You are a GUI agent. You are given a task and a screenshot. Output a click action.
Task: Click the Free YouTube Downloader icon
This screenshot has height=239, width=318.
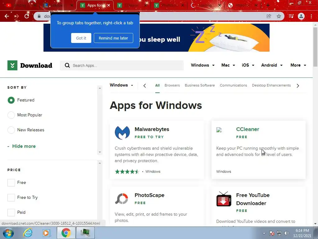(x=224, y=199)
